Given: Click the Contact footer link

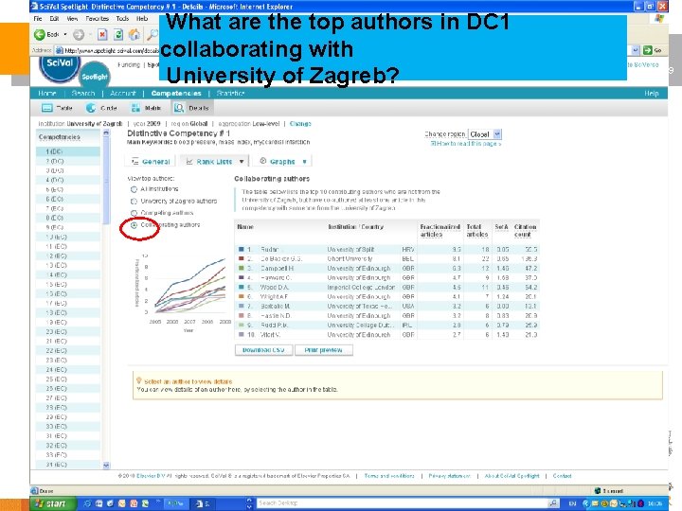Looking at the screenshot, I should (x=562, y=476).
